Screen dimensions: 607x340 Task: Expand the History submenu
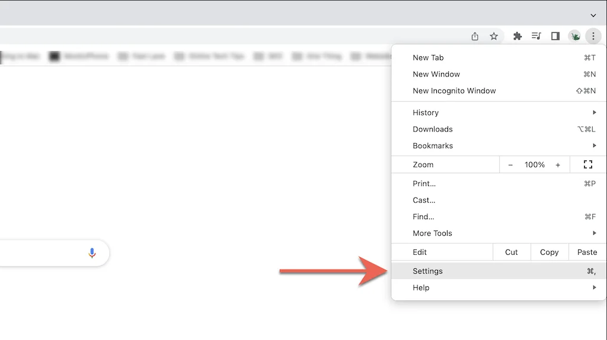click(499, 113)
